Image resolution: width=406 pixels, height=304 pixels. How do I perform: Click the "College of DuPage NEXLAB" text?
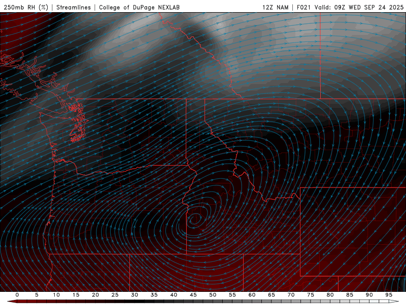point(139,7)
